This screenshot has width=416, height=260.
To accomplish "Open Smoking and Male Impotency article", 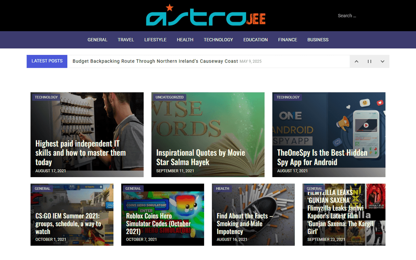I will (245, 224).
